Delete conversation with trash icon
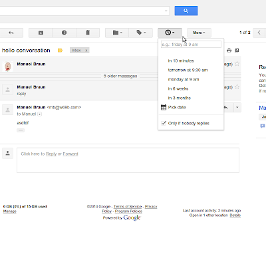 pos(88,33)
